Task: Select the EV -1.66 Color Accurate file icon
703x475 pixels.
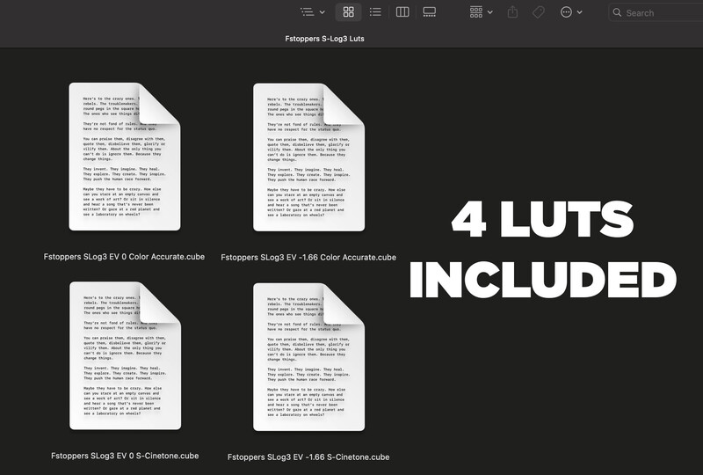Action: [309, 157]
